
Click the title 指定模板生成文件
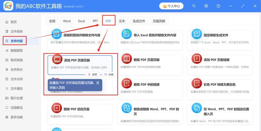tap(216, 35)
